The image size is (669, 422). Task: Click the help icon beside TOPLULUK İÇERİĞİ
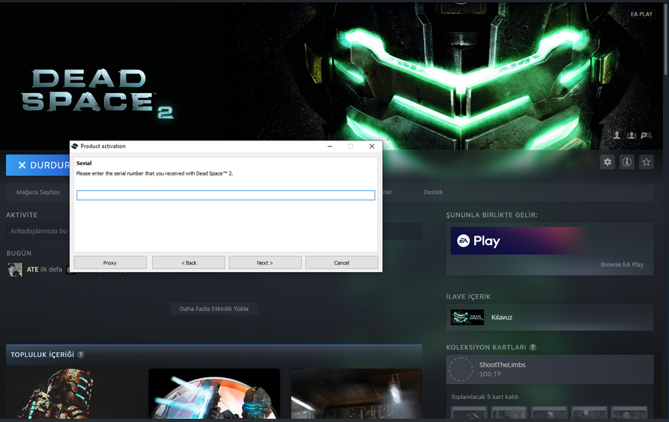click(80, 354)
